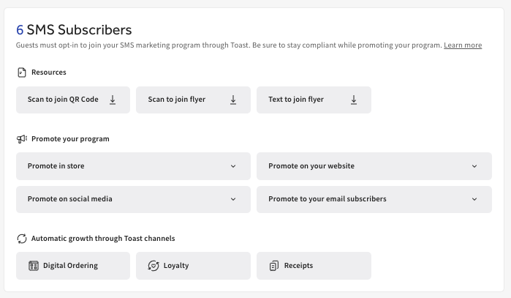Open the Learn more link
This screenshot has width=511, height=298.
[x=462, y=45]
